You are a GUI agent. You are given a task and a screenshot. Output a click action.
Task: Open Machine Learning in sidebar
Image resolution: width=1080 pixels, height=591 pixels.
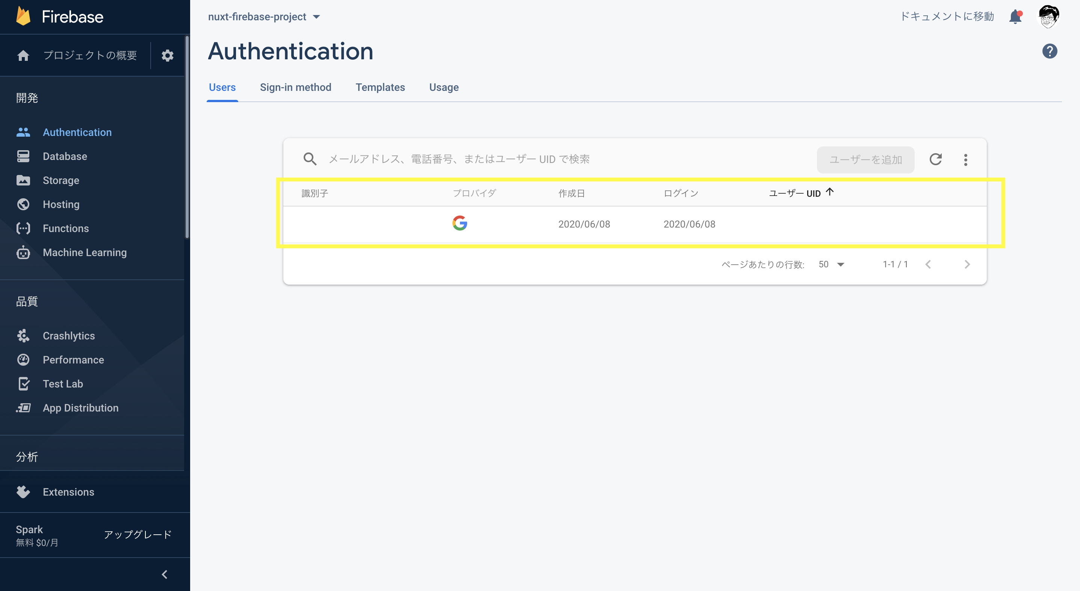tap(85, 253)
